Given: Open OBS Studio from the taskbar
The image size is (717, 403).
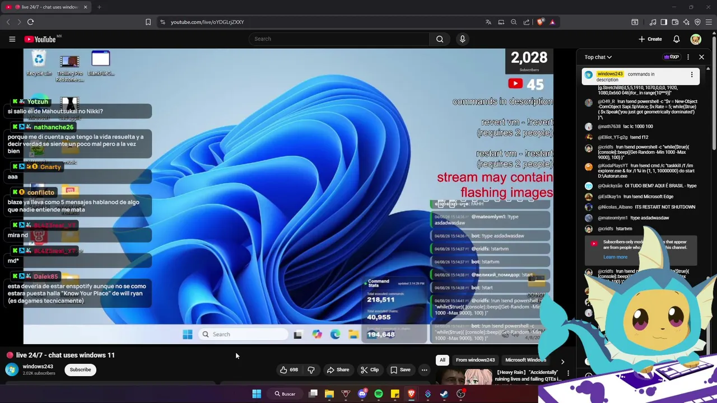Looking at the screenshot, I should 460,394.
